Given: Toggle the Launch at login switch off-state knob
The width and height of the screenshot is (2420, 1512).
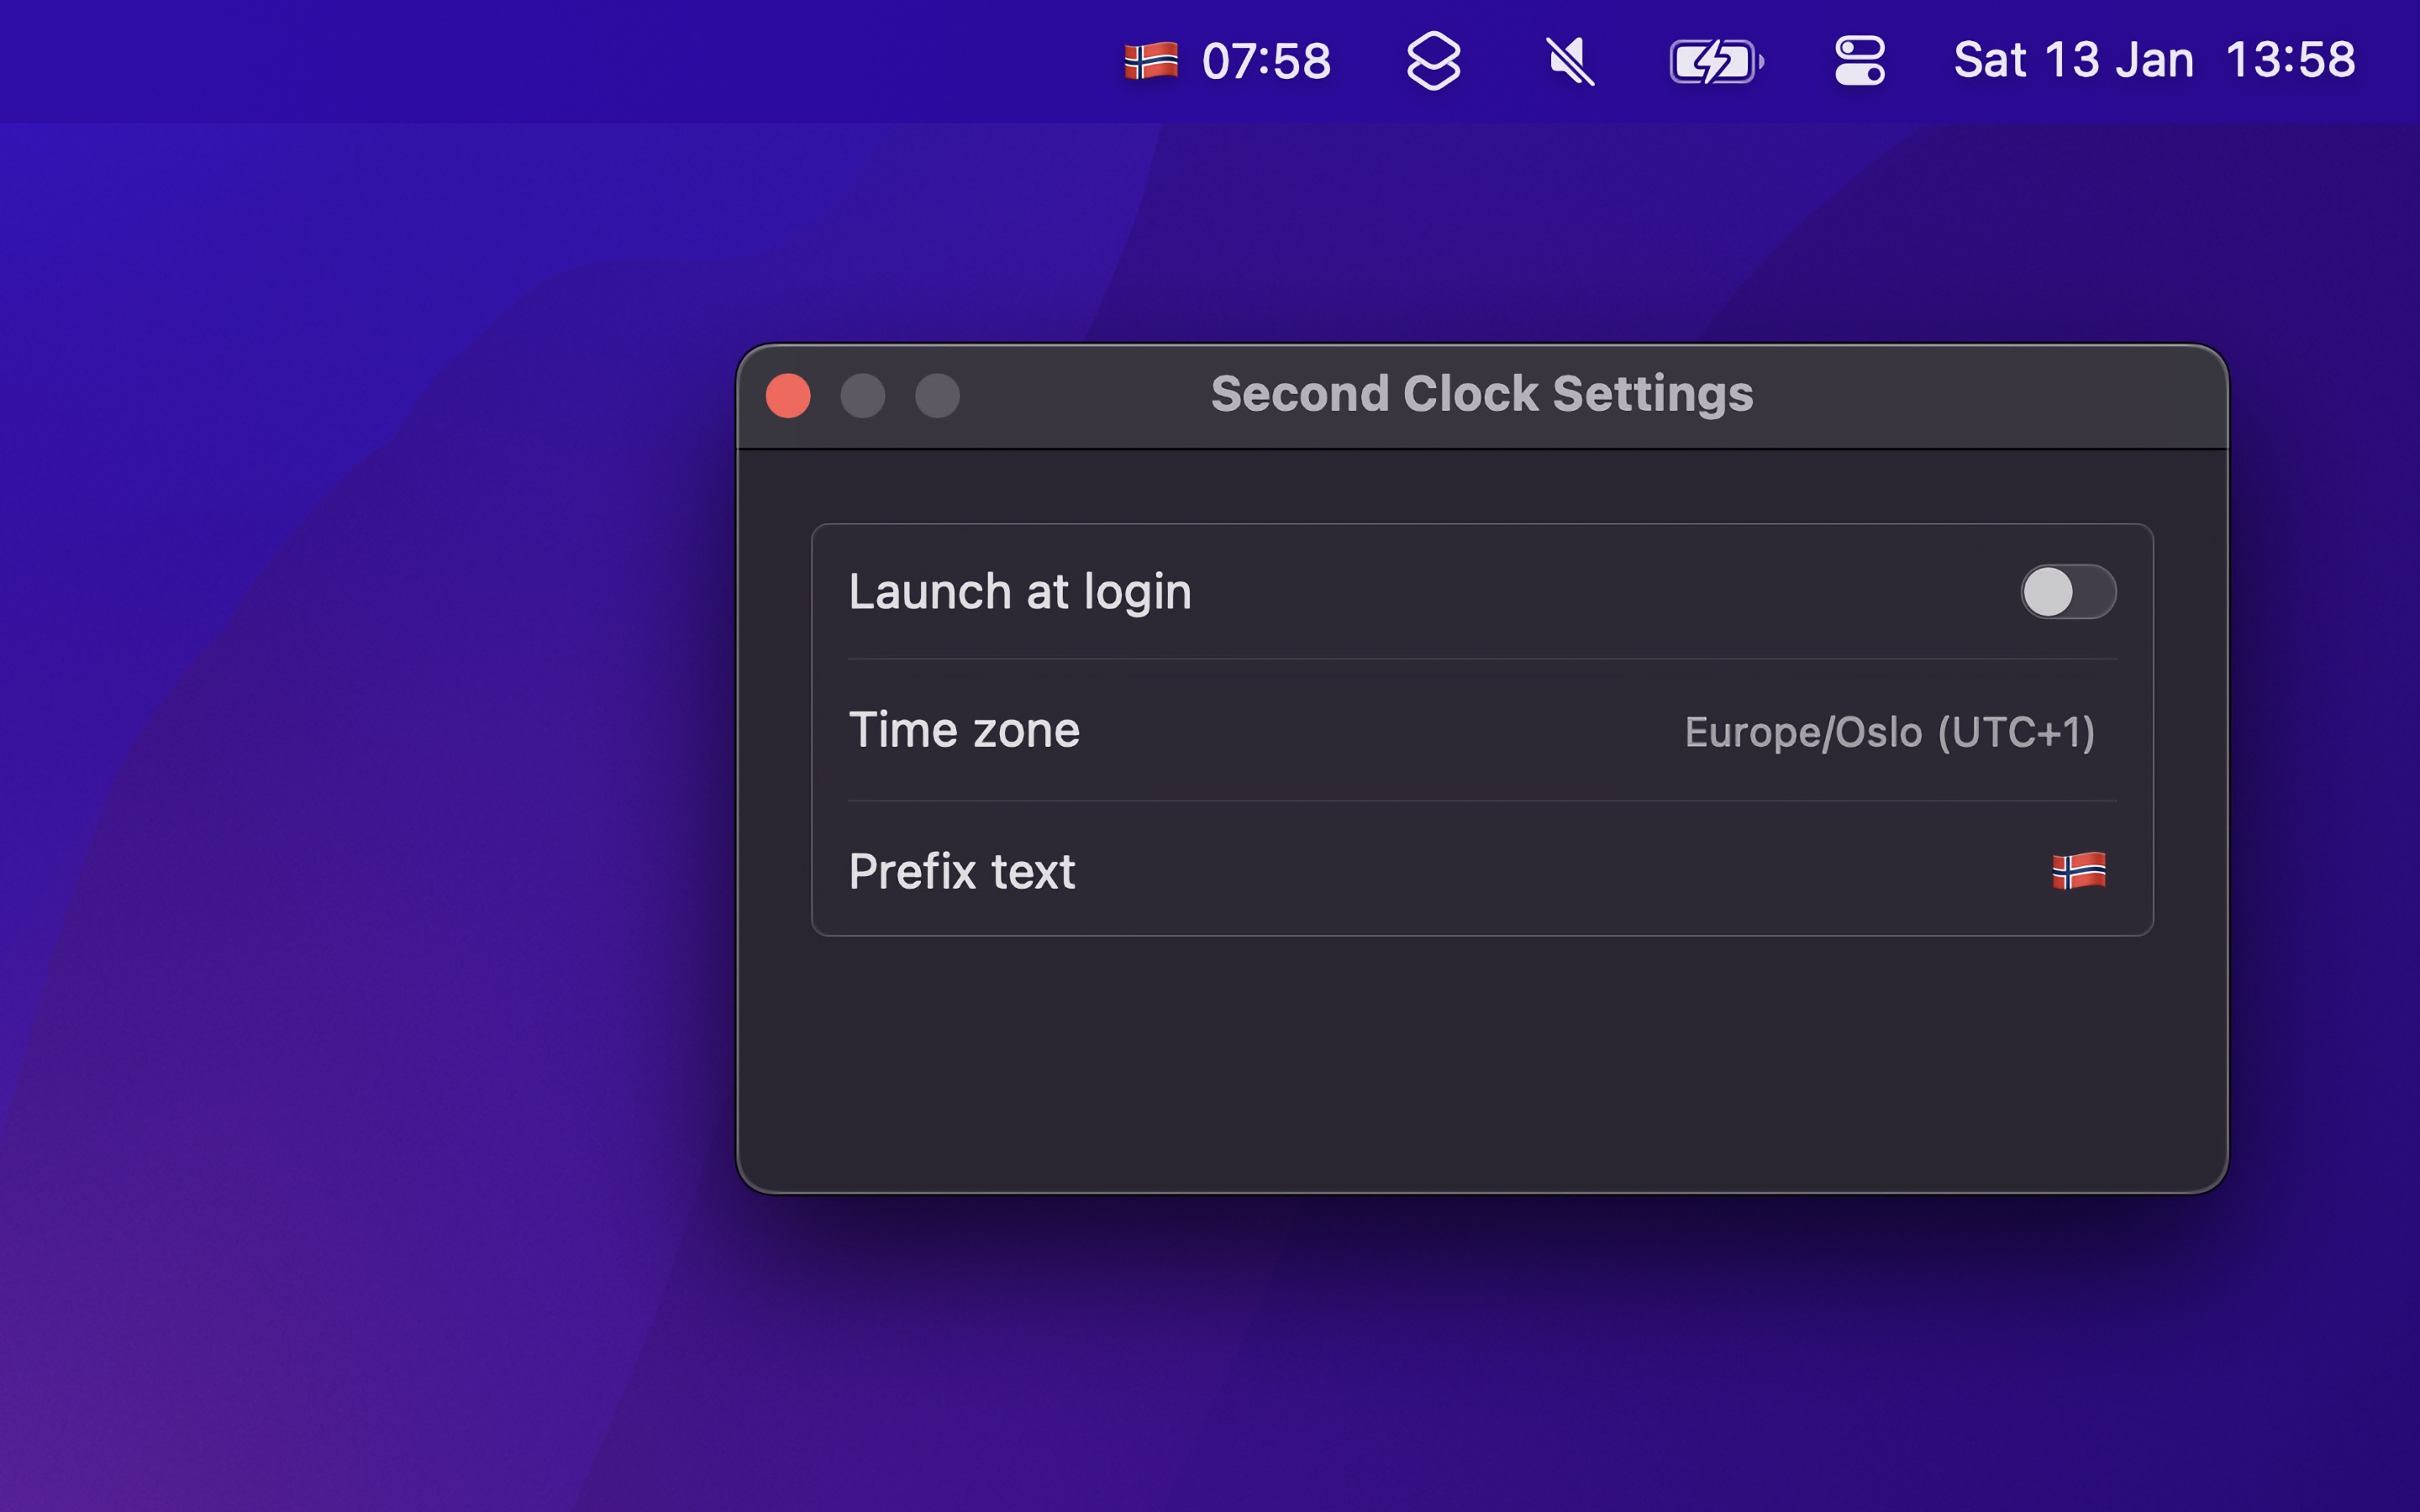Looking at the screenshot, I should coord(2048,592).
